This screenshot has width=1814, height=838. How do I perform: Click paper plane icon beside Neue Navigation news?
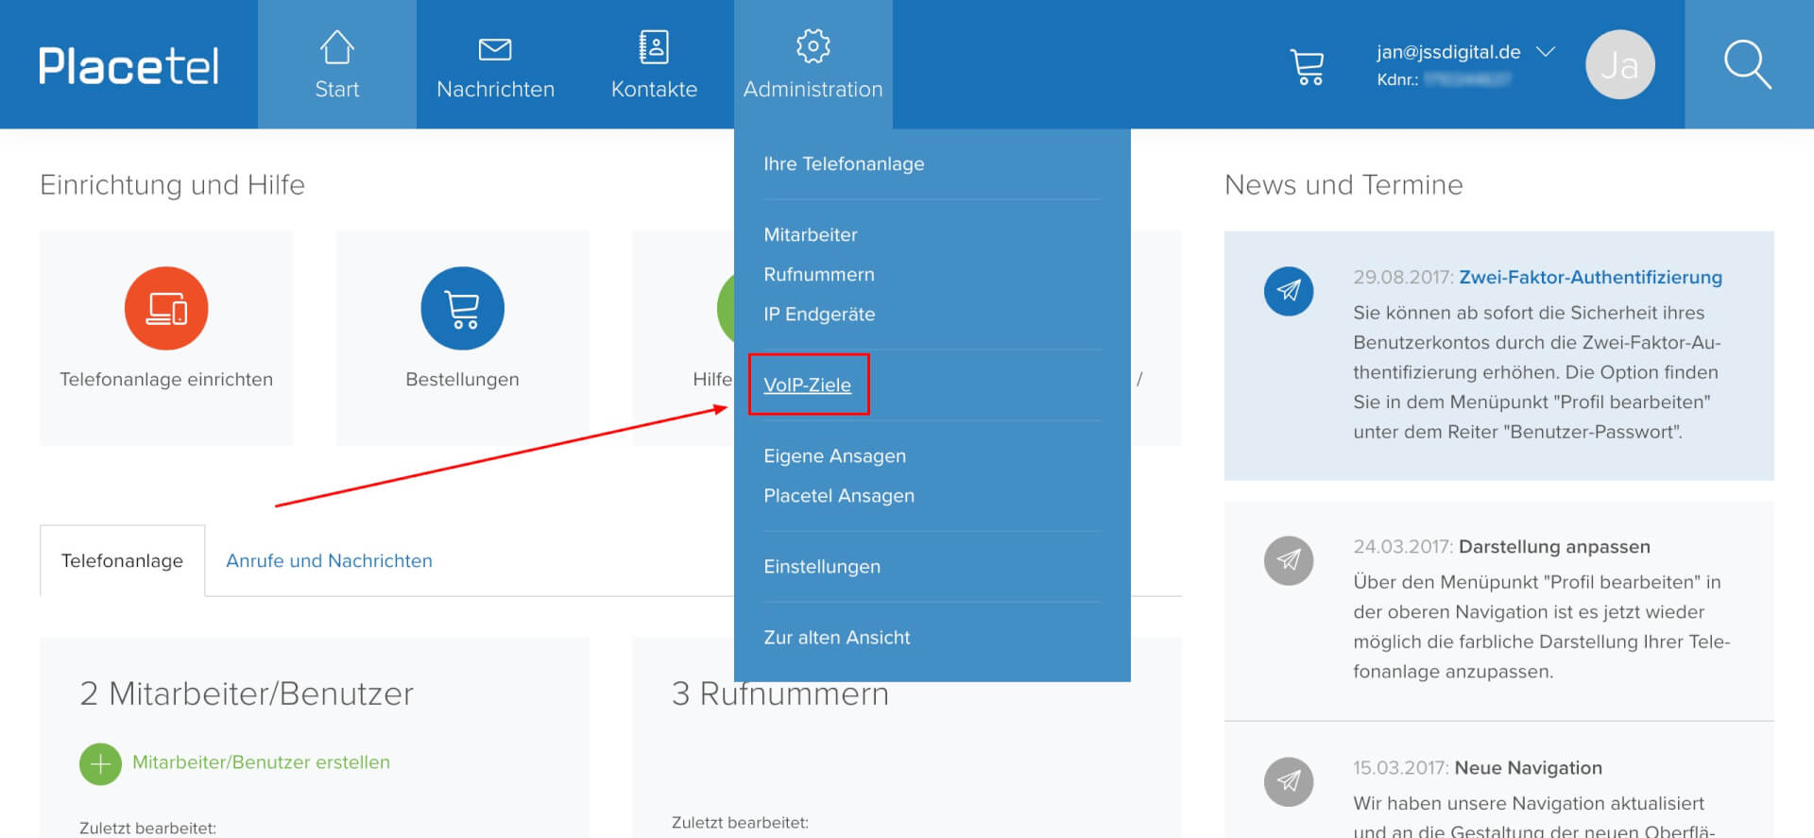[x=1289, y=781]
